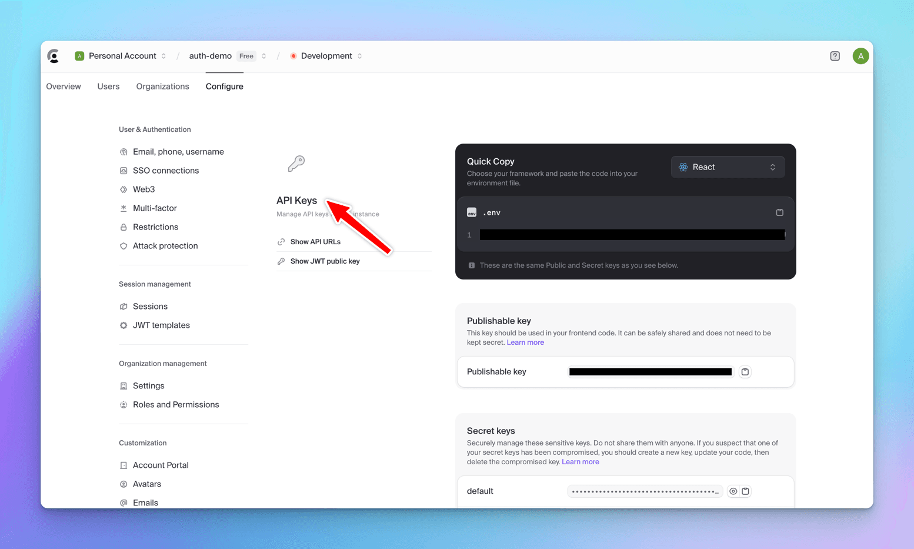
Task: Click the Multi-factor asterisk icon
Action: pyautogui.click(x=124, y=208)
